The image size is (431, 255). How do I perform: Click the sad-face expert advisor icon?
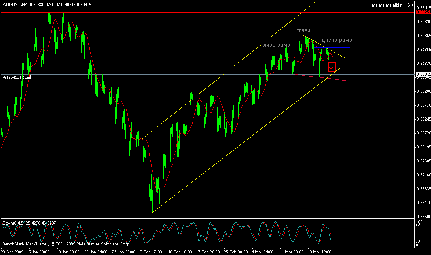coord(411,5)
